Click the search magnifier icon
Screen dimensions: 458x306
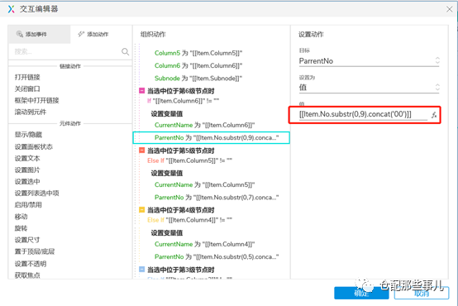point(125,52)
